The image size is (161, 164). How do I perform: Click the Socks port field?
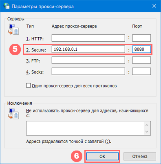[141, 71]
